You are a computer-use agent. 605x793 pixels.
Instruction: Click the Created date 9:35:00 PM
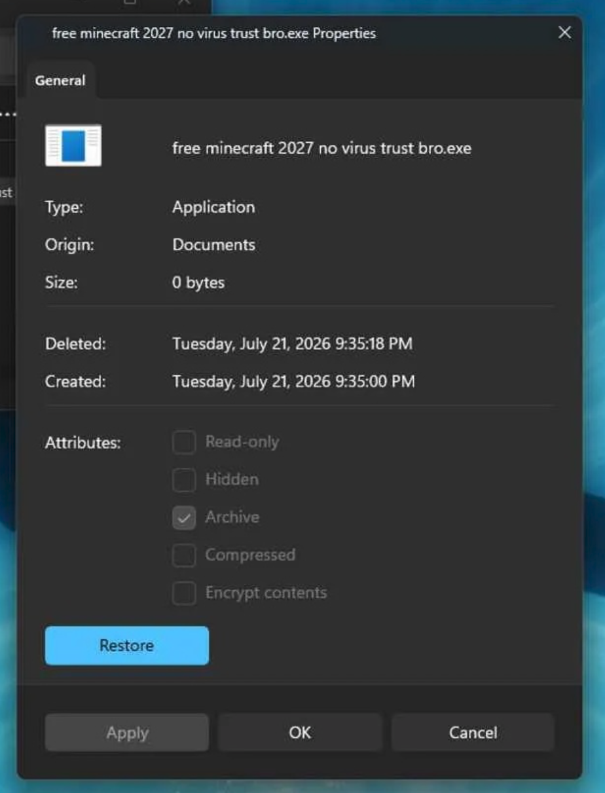[x=293, y=381]
